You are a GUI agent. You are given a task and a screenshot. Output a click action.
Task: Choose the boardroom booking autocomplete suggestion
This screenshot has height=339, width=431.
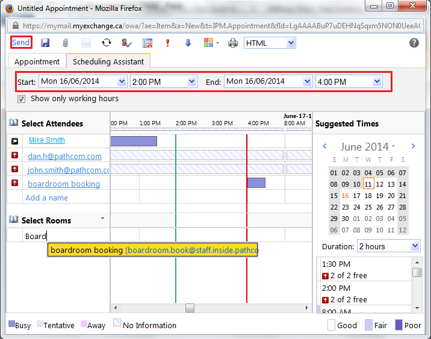(152, 250)
